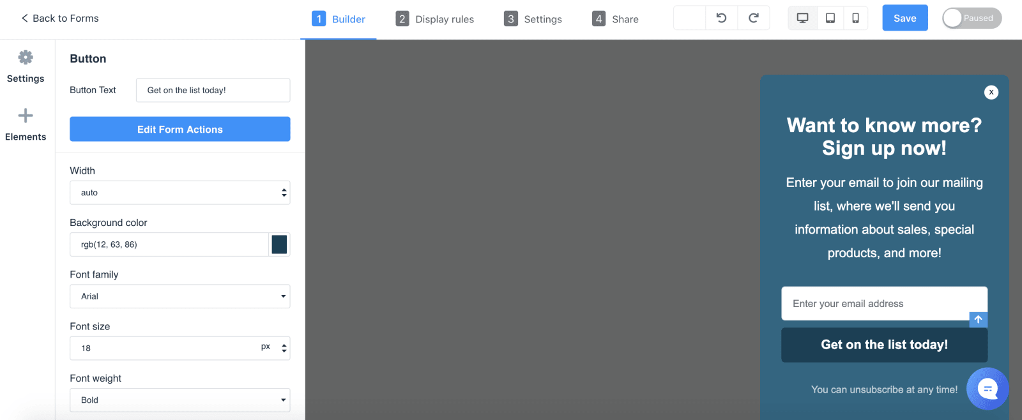
Task: Save the form
Action: 904,18
